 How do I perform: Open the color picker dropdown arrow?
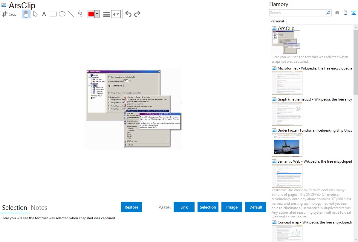coord(97,14)
